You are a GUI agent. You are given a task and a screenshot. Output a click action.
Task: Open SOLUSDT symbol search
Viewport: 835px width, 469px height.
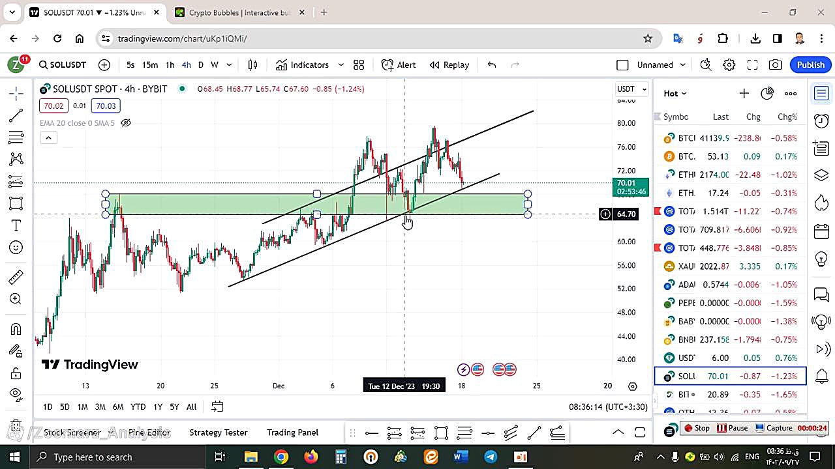click(x=62, y=64)
